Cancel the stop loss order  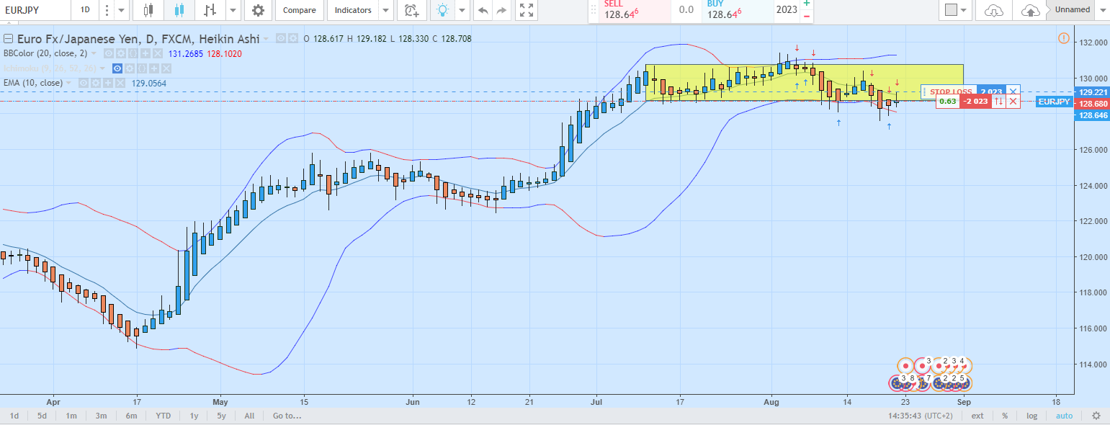pos(1013,91)
